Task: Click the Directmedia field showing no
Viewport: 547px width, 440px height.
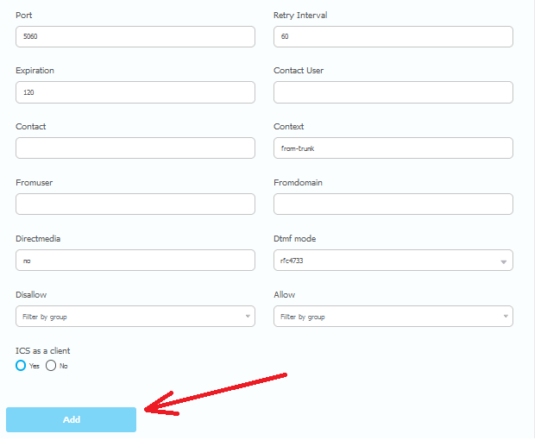Action: click(135, 261)
